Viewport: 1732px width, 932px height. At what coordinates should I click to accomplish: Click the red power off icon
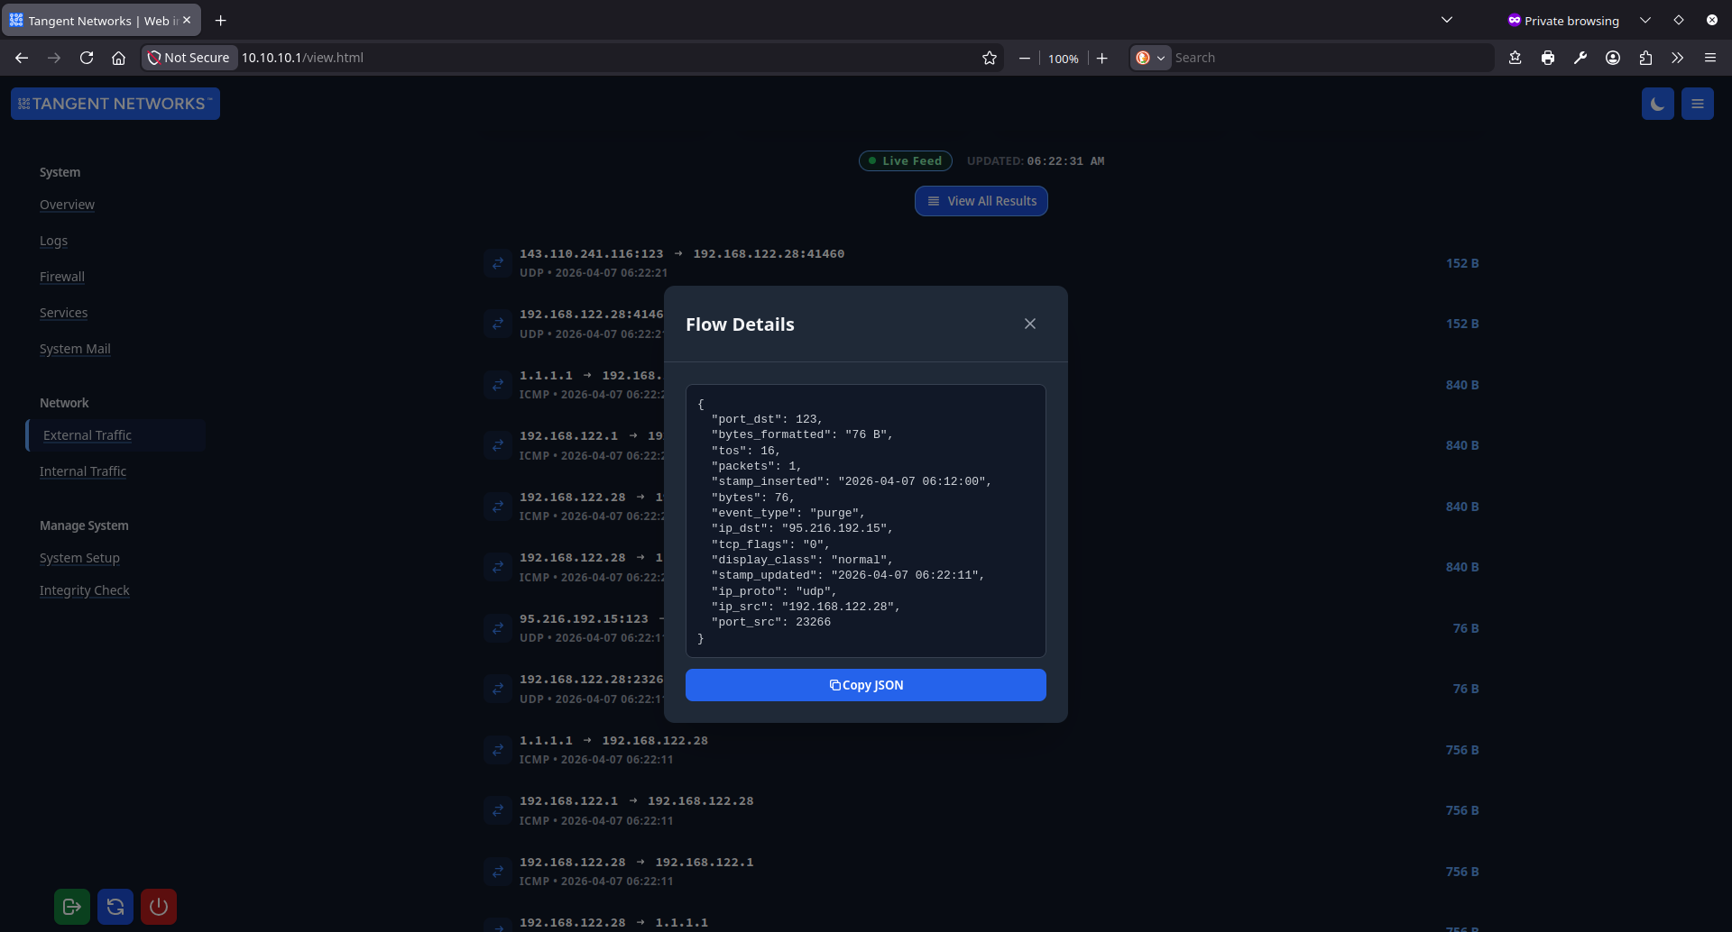pyautogui.click(x=158, y=906)
